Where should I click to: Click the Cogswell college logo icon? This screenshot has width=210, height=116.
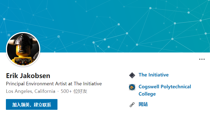point(132,87)
